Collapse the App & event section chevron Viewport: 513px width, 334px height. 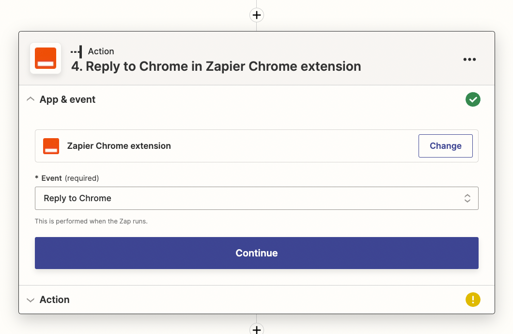point(31,99)
